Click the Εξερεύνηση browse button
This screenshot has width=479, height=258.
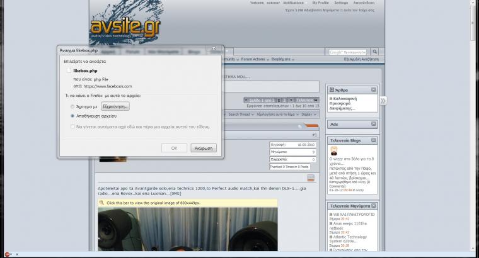(115, 106)
